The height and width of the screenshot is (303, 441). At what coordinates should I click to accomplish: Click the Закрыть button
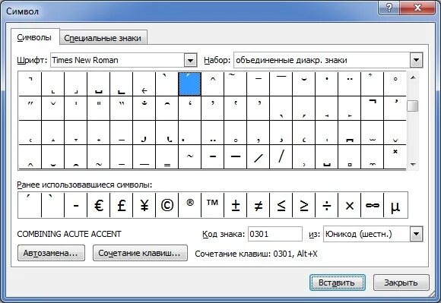click(401, 282)
